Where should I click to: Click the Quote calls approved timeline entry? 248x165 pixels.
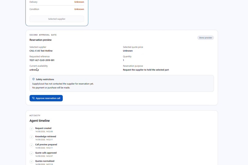click(x=46, y=154)
